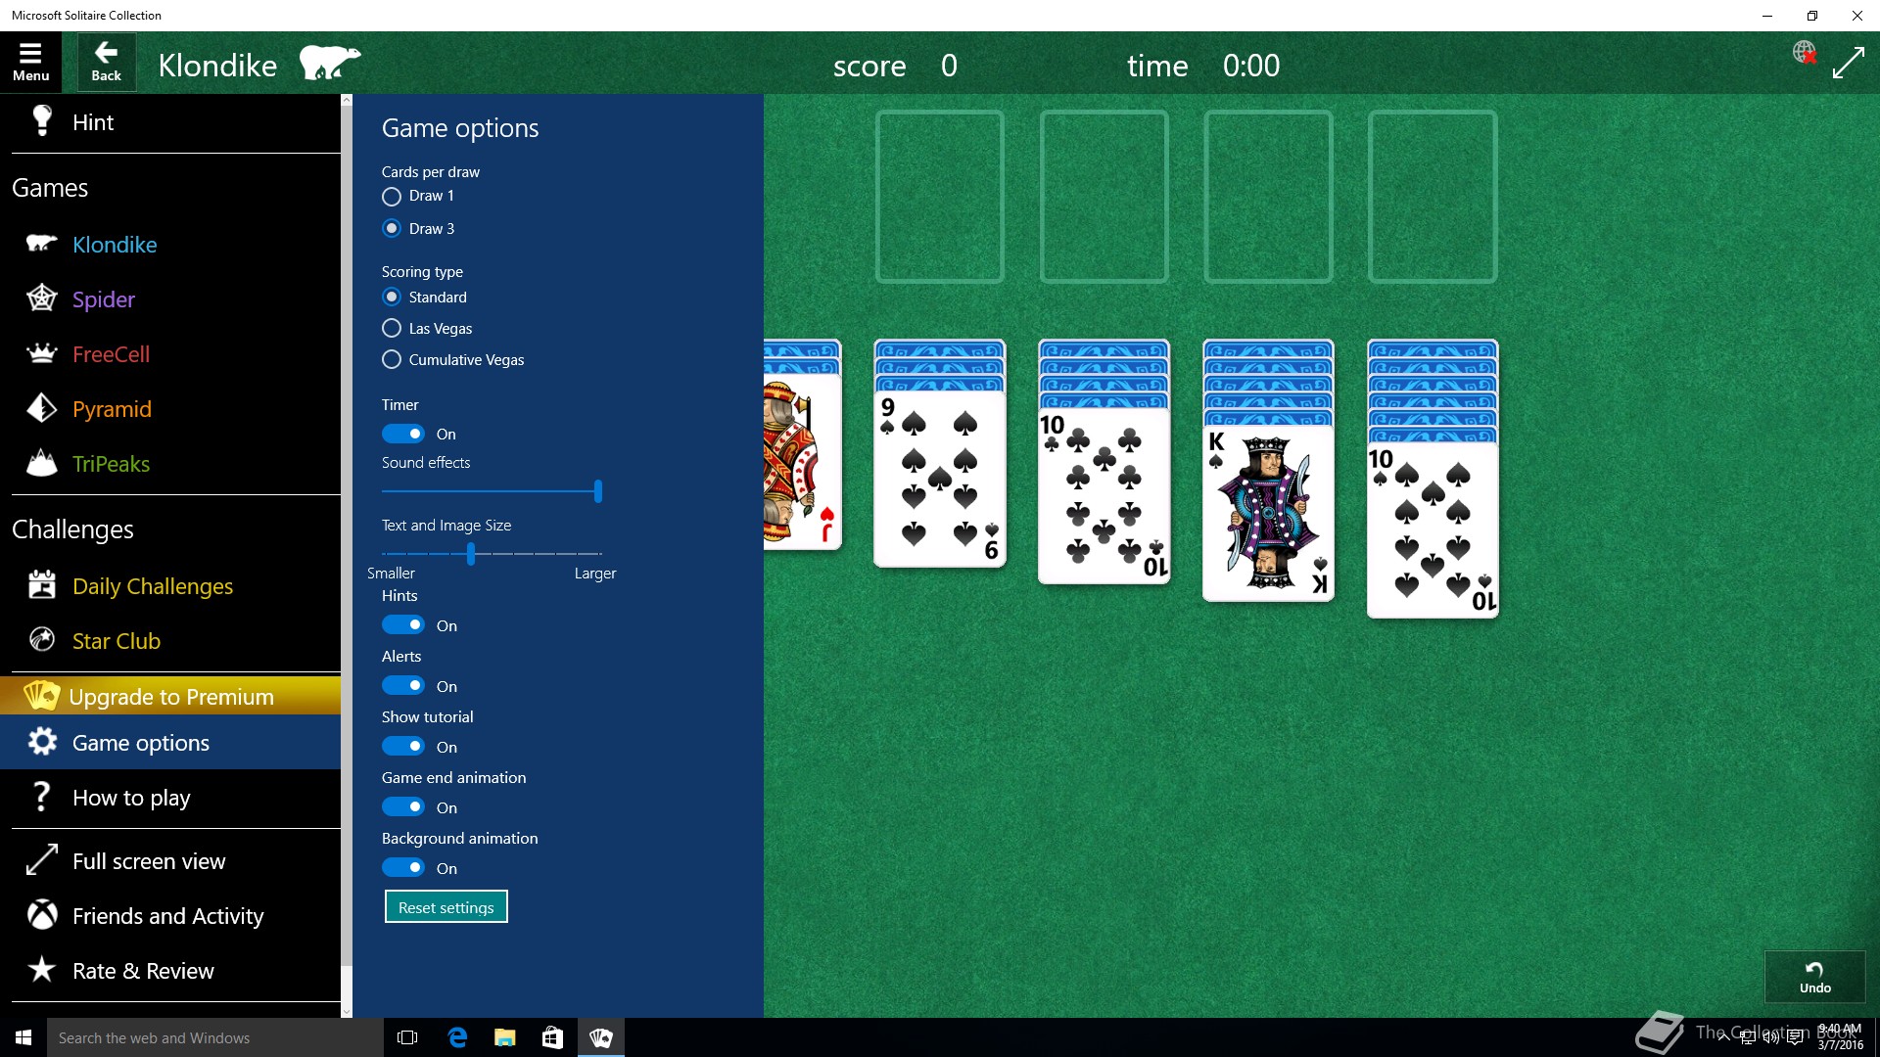The width and height of the screenshot is (1880, 1057).
Task: Click the Game options gear icon
Action: coord(41,742)
